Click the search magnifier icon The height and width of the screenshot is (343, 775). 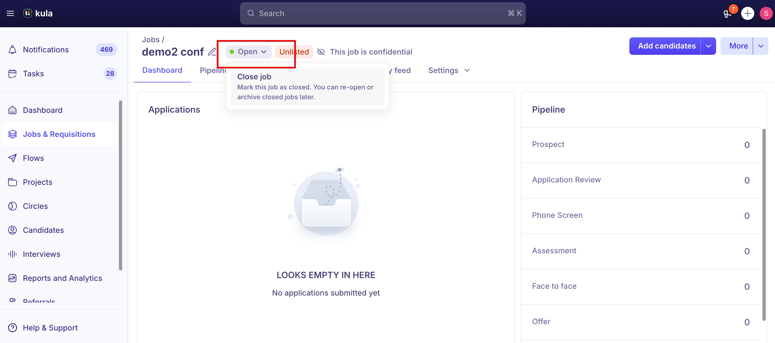click(251, 13)
